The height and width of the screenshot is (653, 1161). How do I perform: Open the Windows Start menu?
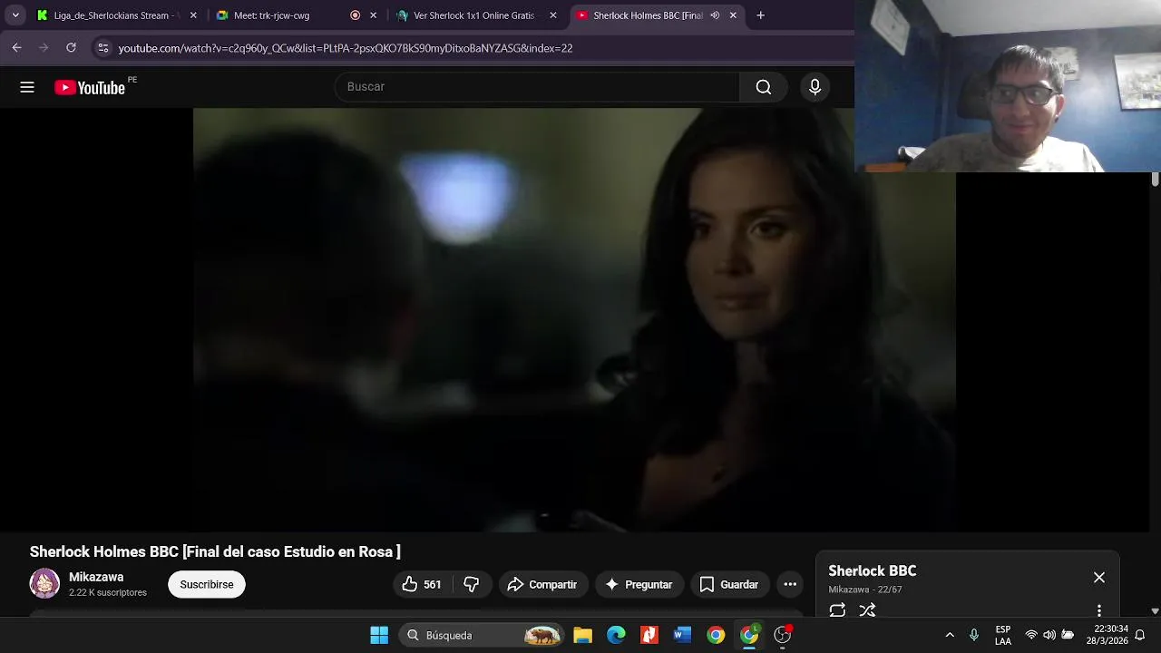click(x=379, y=635)
